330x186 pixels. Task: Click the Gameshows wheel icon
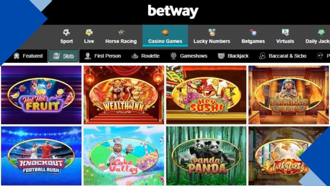173,56
